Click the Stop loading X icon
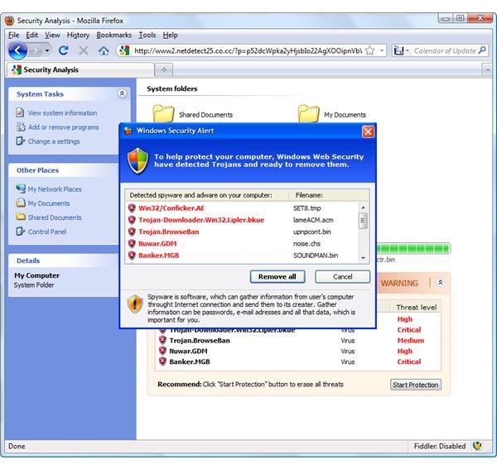The image size is (497, 464). [84, 50]
